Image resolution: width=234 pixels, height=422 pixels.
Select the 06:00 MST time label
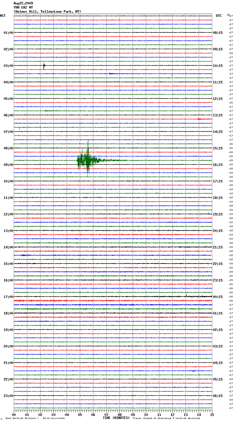9,115
